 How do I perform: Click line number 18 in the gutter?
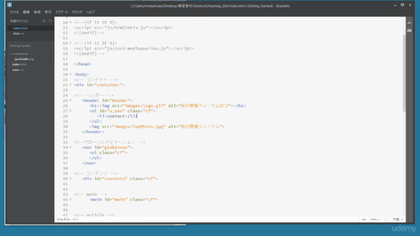pos(65,64)
